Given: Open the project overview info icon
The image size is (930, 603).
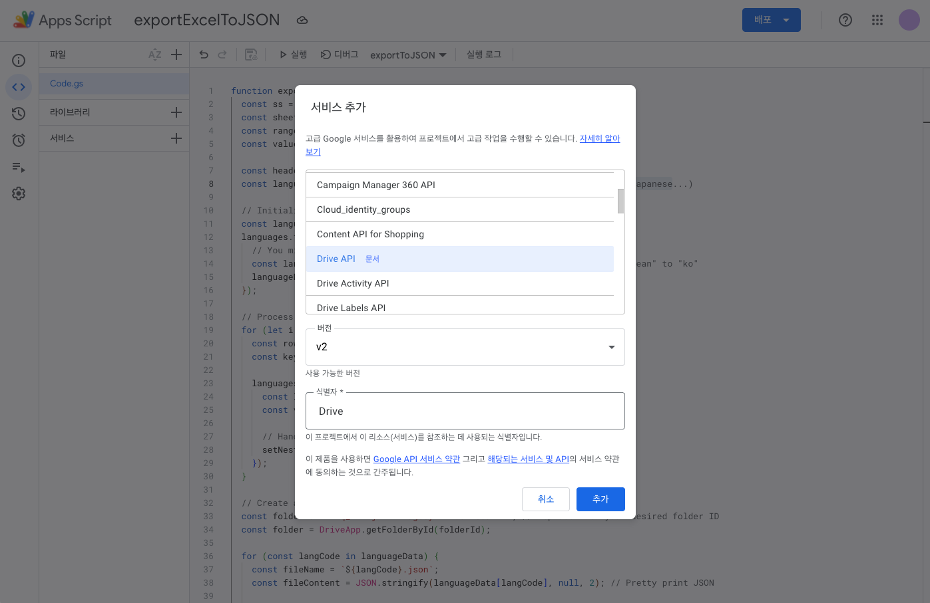Looking at the screenshot, I should tap(19, 60).
